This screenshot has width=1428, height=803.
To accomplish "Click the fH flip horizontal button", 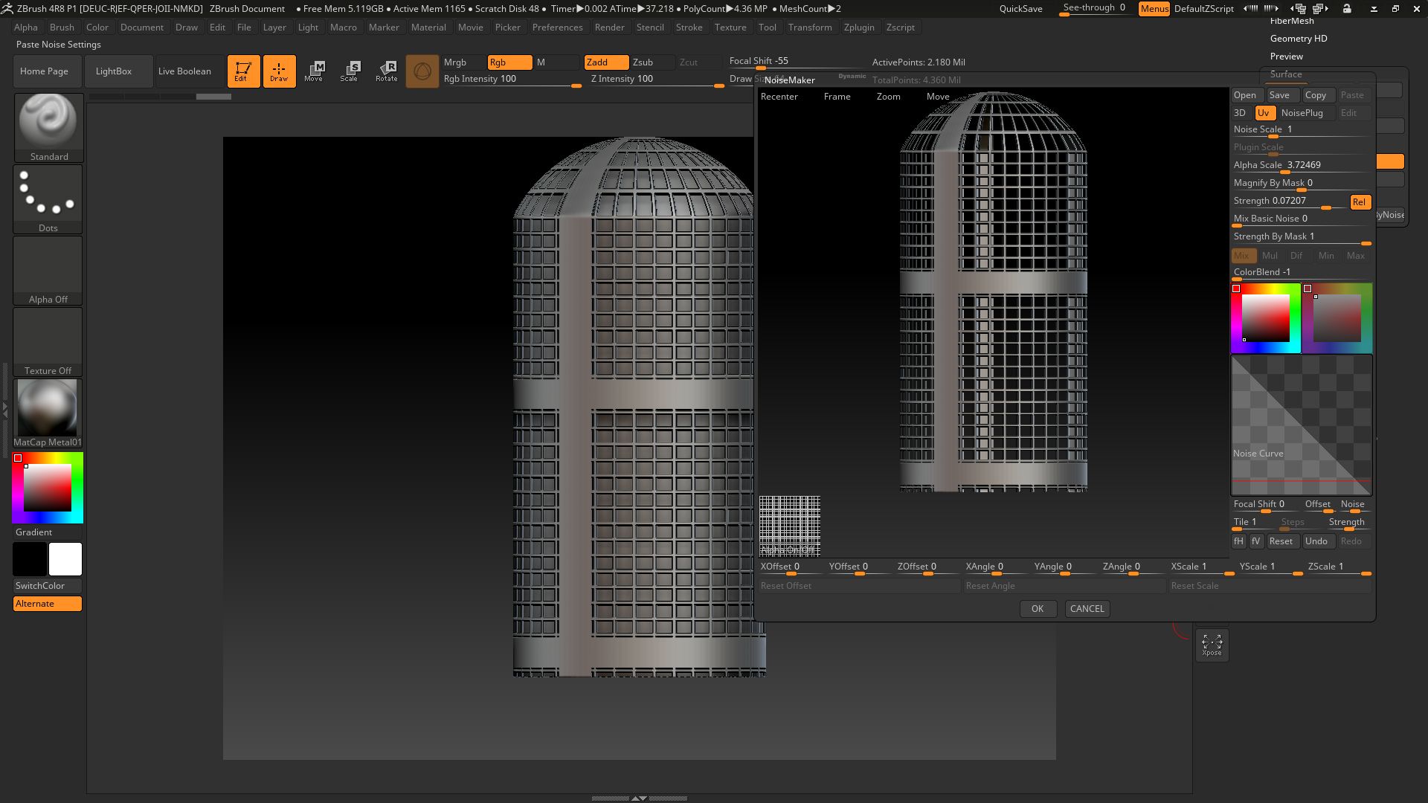I will pos(1238,541).
